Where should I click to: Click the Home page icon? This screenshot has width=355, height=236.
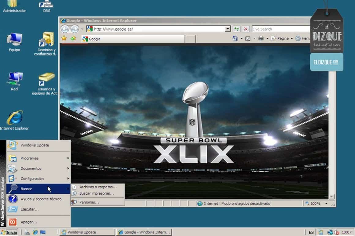[x=235, y=38]
